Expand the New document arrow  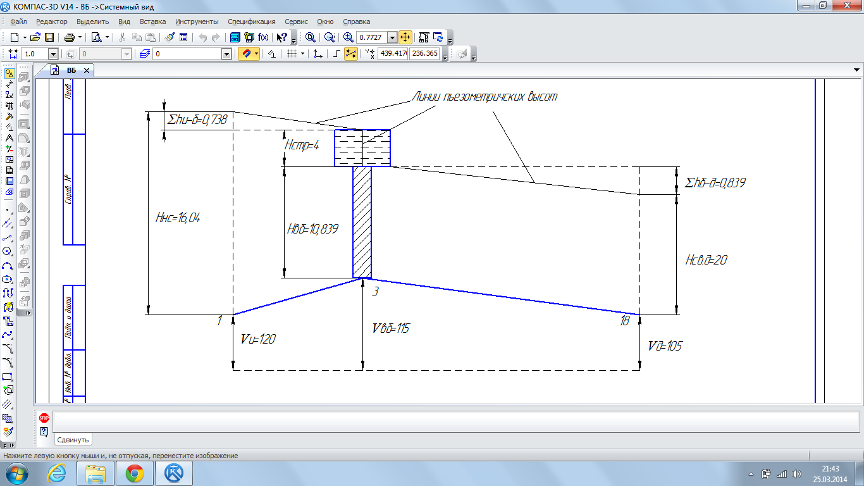point(24,37)
